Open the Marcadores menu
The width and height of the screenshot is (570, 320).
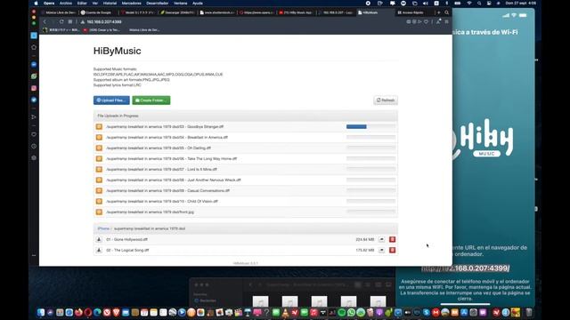(131, 4)
